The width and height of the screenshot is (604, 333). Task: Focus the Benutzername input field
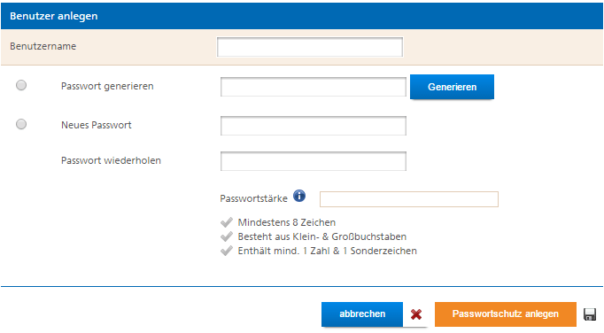[x=310, y=47]
